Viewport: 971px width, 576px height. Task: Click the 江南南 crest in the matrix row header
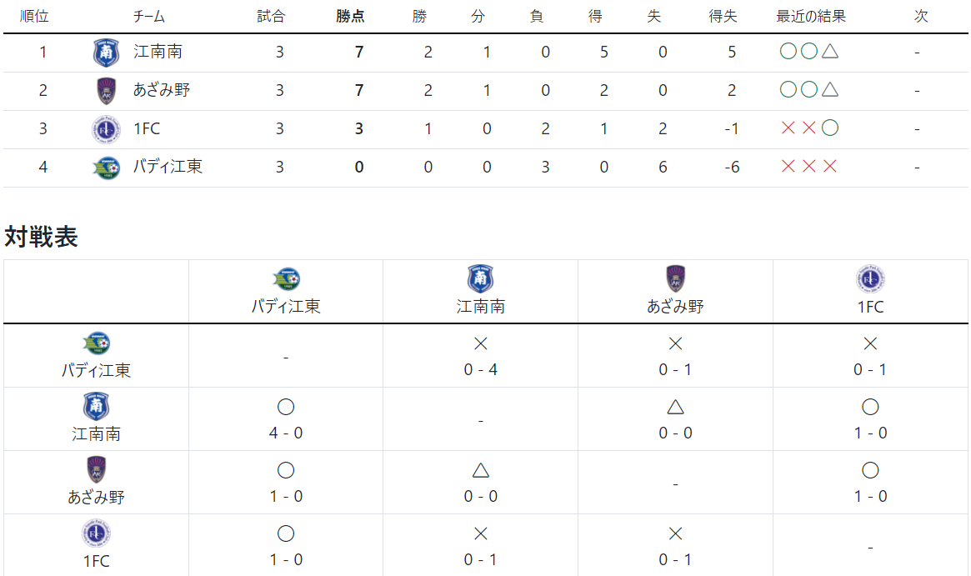[x=96, y=407]
